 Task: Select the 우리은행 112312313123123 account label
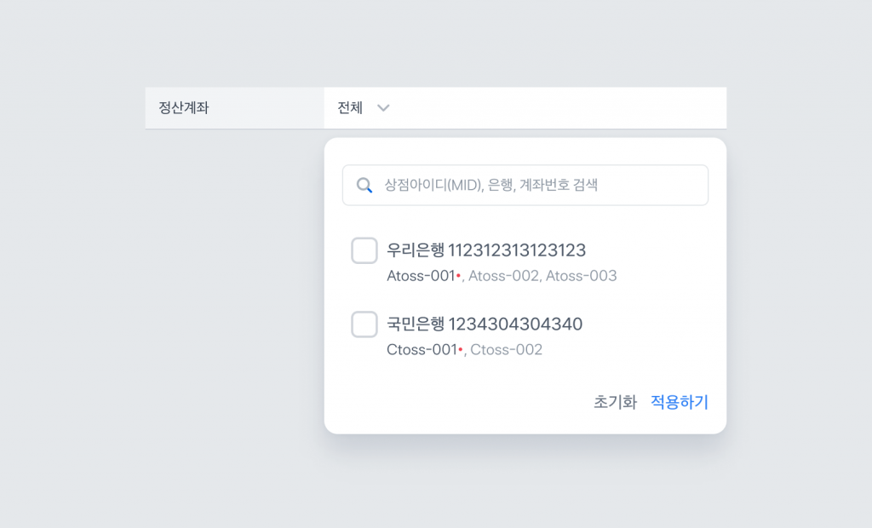[486, 250]
